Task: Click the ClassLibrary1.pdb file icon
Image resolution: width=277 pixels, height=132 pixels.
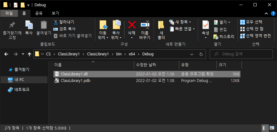Action: (x=57, y=81)
